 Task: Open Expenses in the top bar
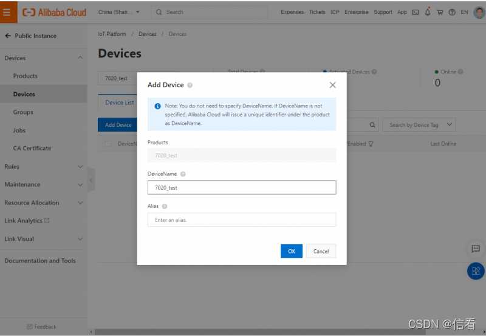tap(292, 12)
